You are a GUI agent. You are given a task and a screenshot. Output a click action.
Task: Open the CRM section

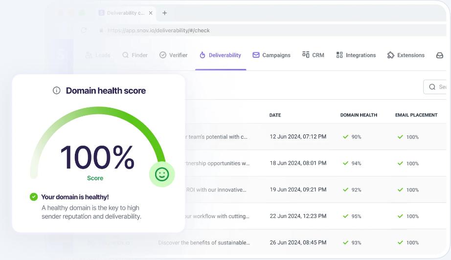pos(313,55)
